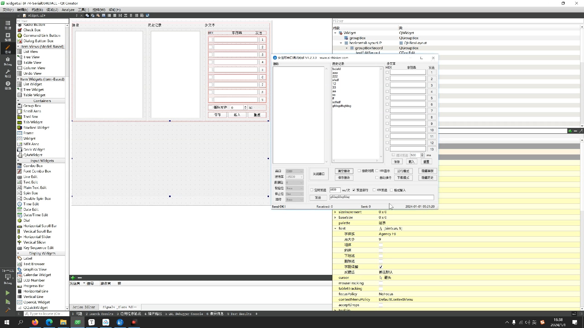Click the 发送 button in serial tool

(x=318, y=197)
